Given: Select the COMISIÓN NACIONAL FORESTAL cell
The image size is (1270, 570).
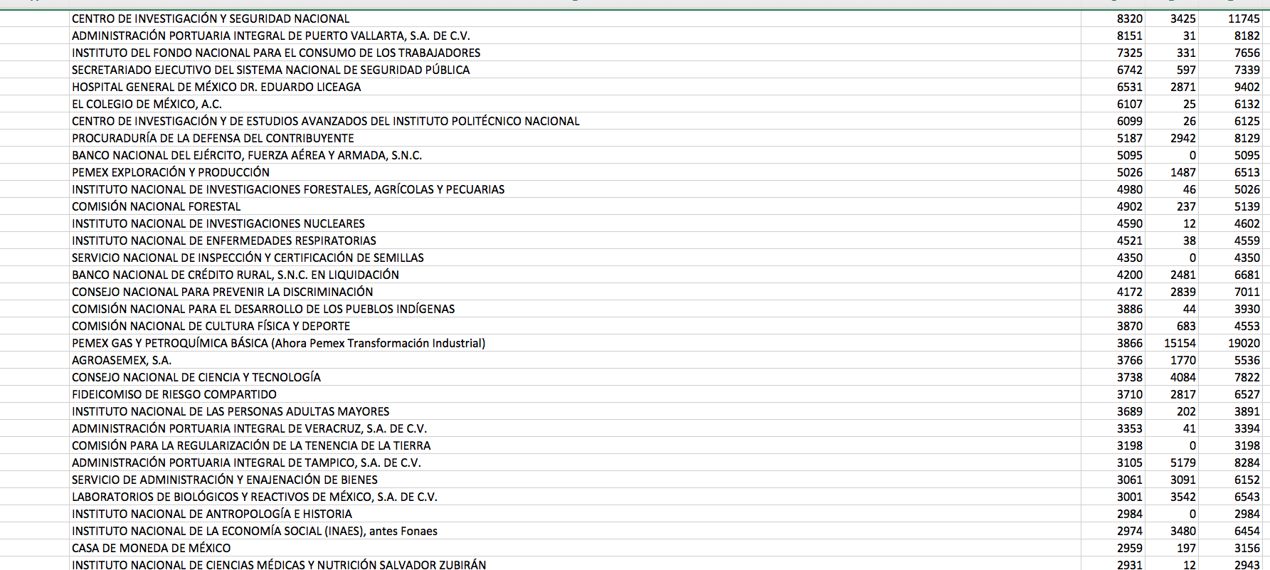Looking at the screenshot, I should pyautogui.click(x=157, y=206).
